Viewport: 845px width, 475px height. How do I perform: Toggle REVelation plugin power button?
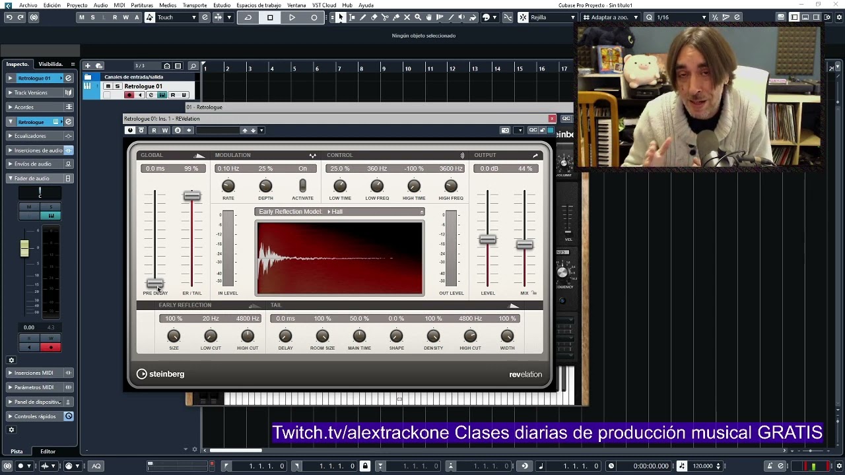click(130, 130)
